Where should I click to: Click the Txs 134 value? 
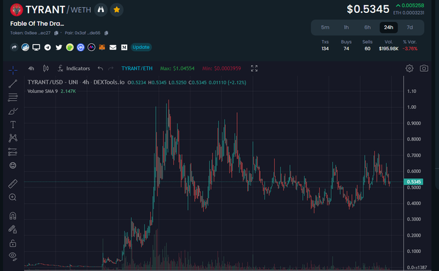point(325,48)
